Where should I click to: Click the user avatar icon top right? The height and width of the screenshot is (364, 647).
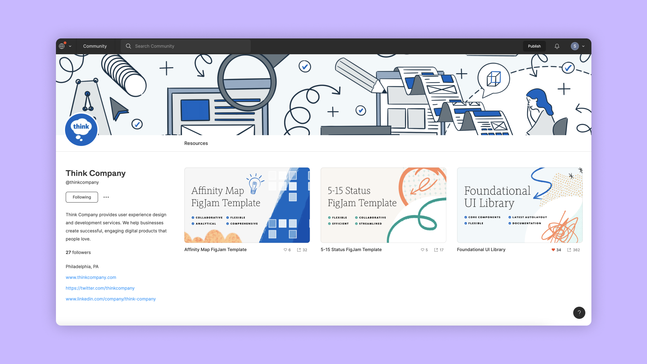pyautogui.click(x=575, y=46)
